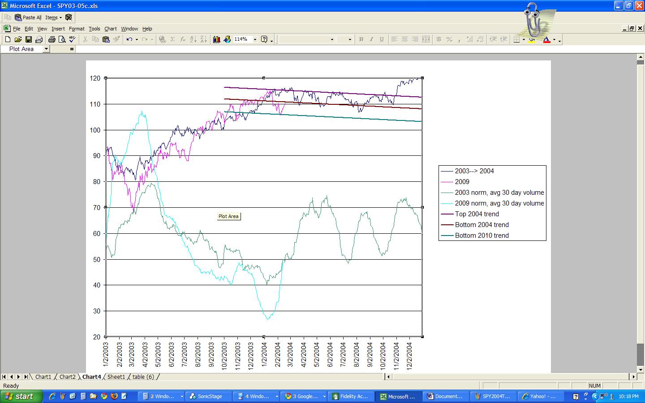Click the Save floppy disk icon
645x403 pixels.
(x=29, y=39)
